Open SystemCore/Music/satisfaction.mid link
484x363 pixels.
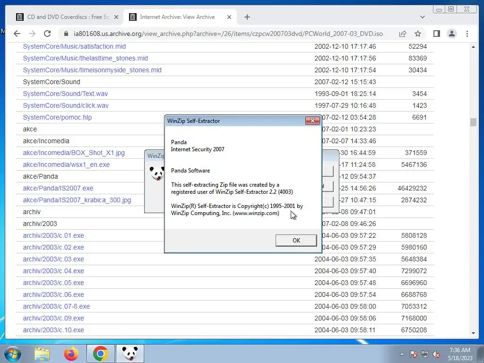(x=74, y=46)
